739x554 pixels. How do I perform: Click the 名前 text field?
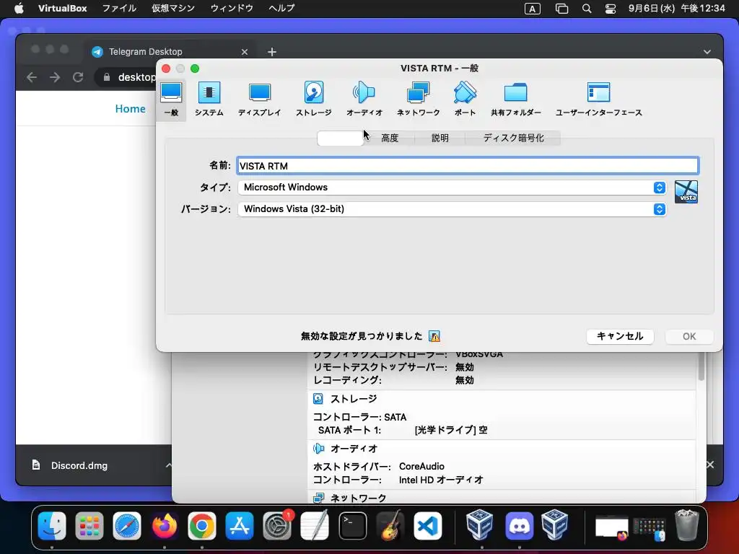(468, 166)
